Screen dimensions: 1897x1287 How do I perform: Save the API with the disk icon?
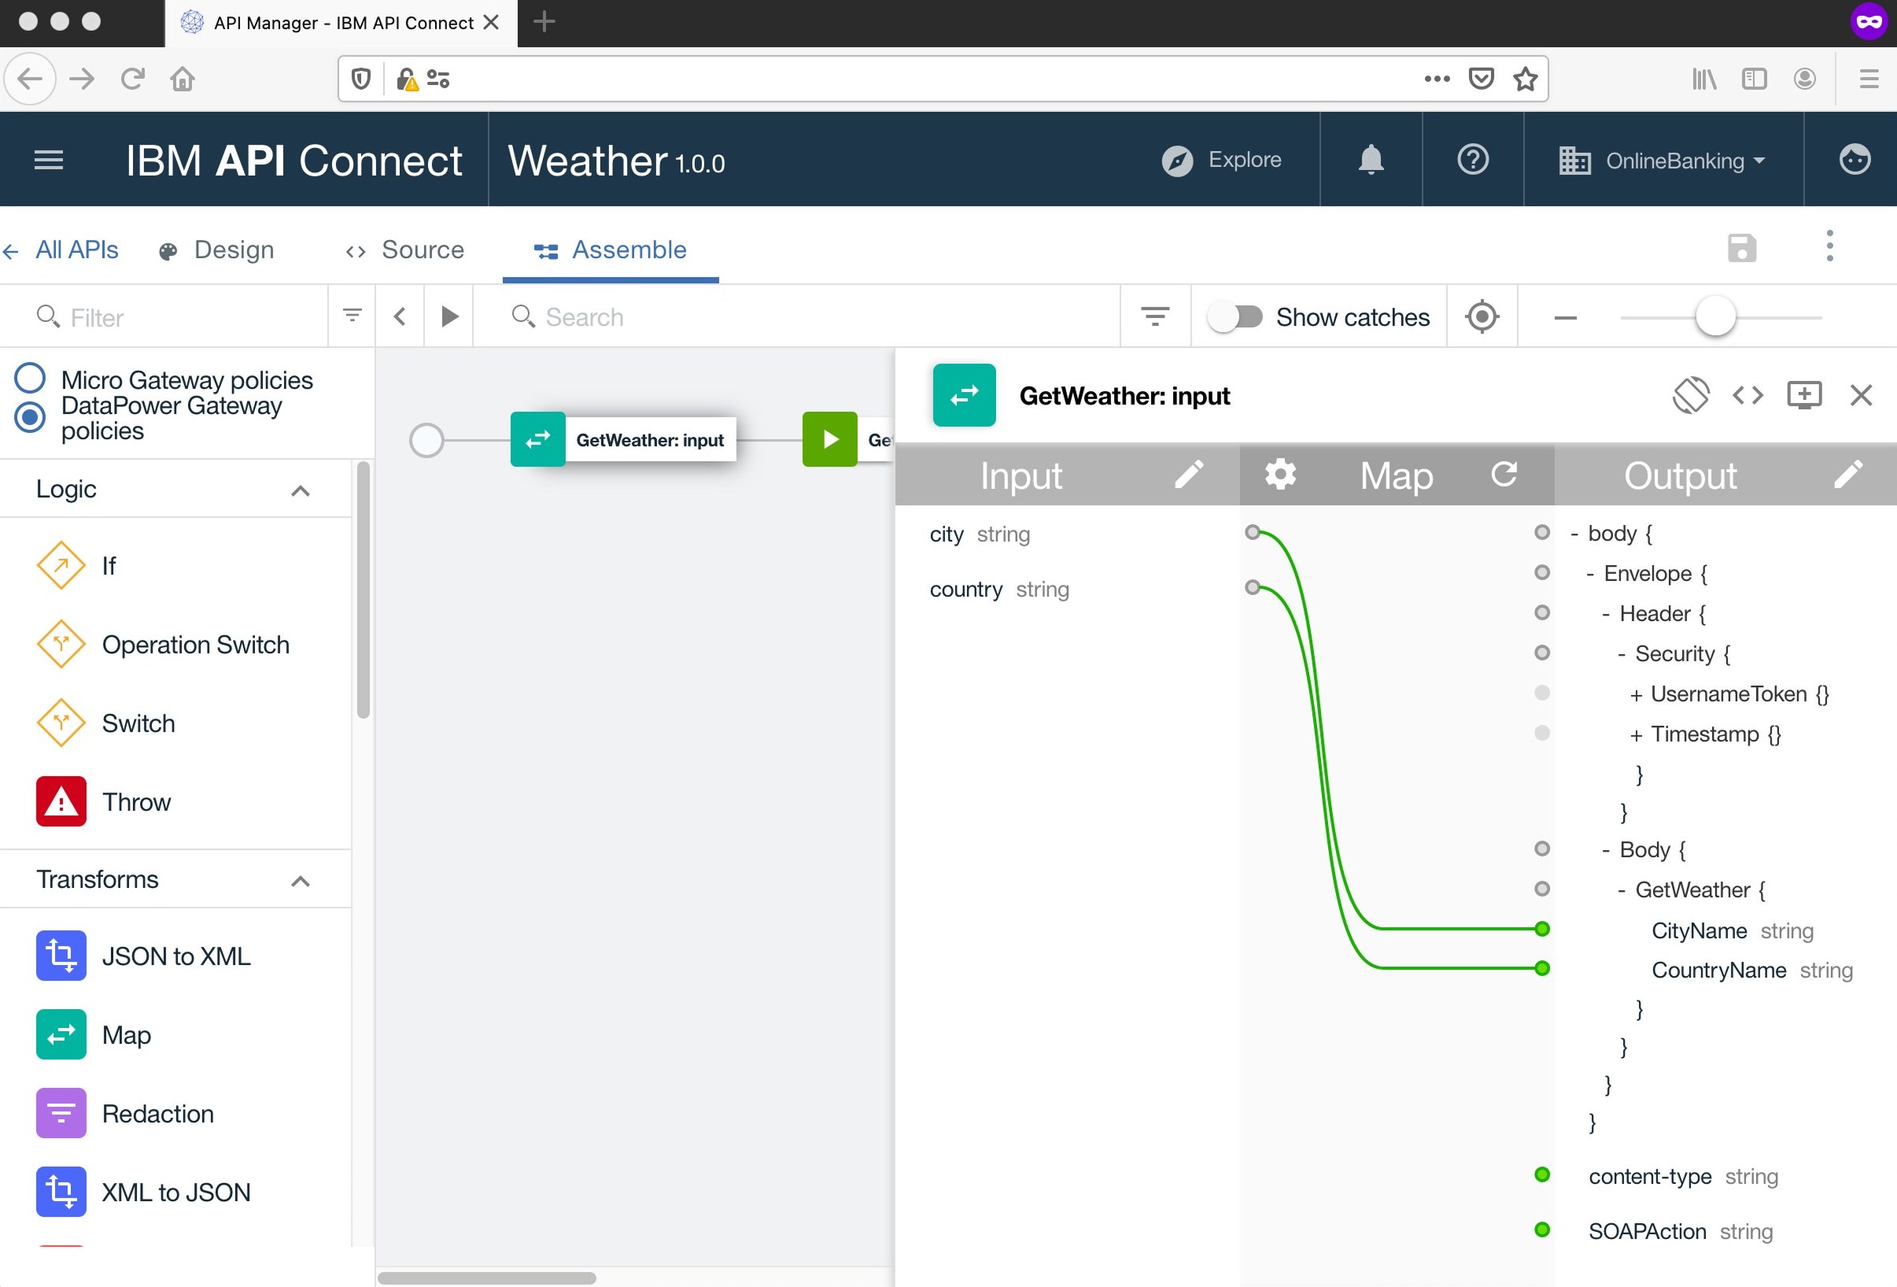1742,247
